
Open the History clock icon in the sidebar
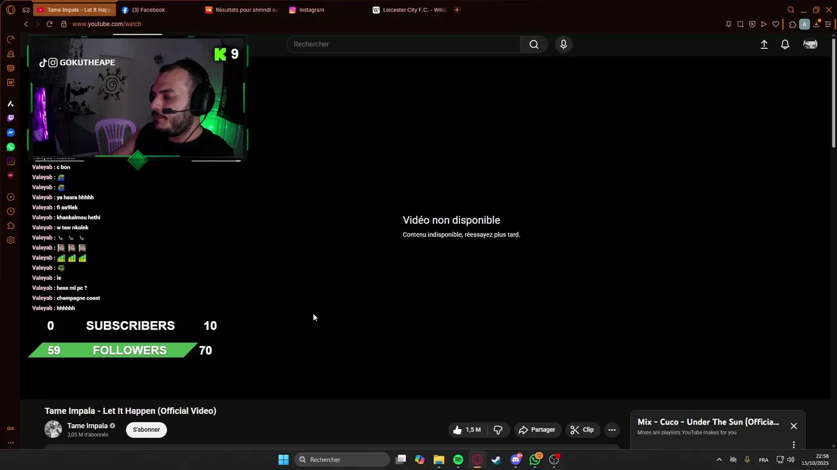coord(10,211)
